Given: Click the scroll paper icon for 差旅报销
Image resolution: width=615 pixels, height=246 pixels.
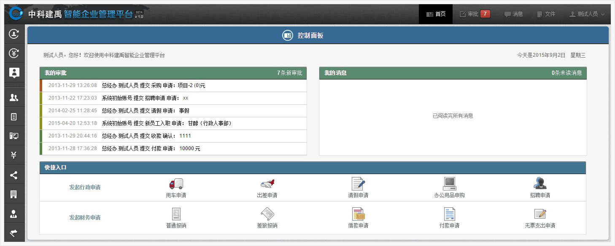Looking at the screenshot, I should pos(267,214).
